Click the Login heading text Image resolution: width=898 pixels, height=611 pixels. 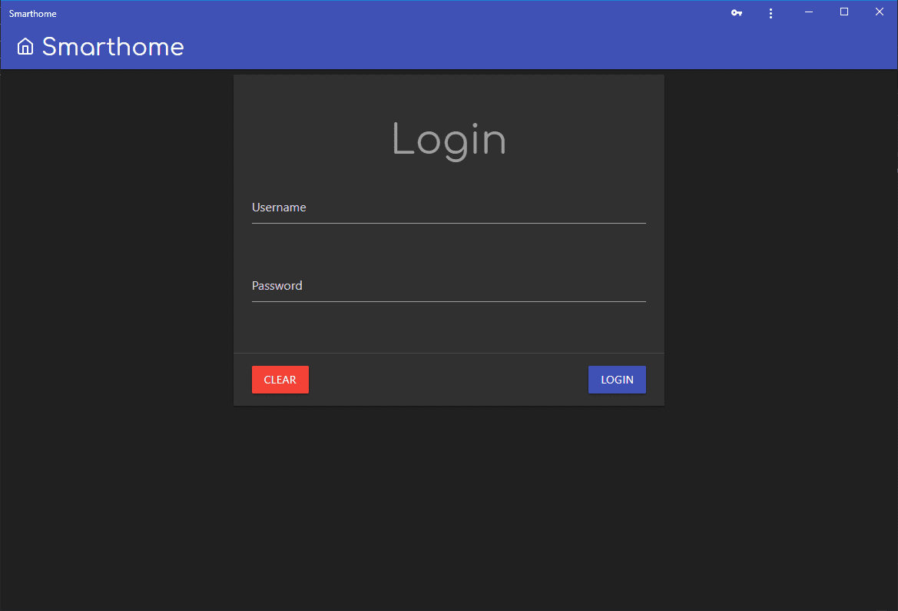[x=449, y=141]
